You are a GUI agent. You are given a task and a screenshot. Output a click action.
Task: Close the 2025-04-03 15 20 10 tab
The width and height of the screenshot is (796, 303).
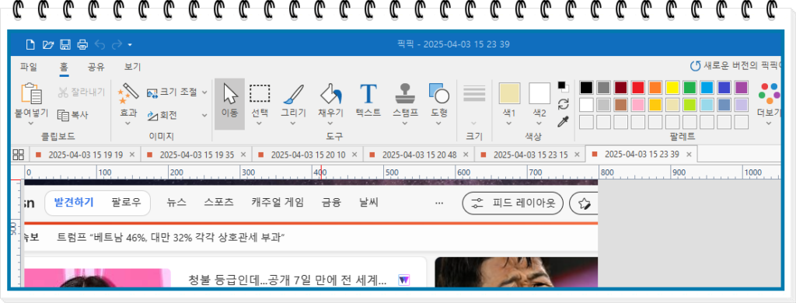354,155
